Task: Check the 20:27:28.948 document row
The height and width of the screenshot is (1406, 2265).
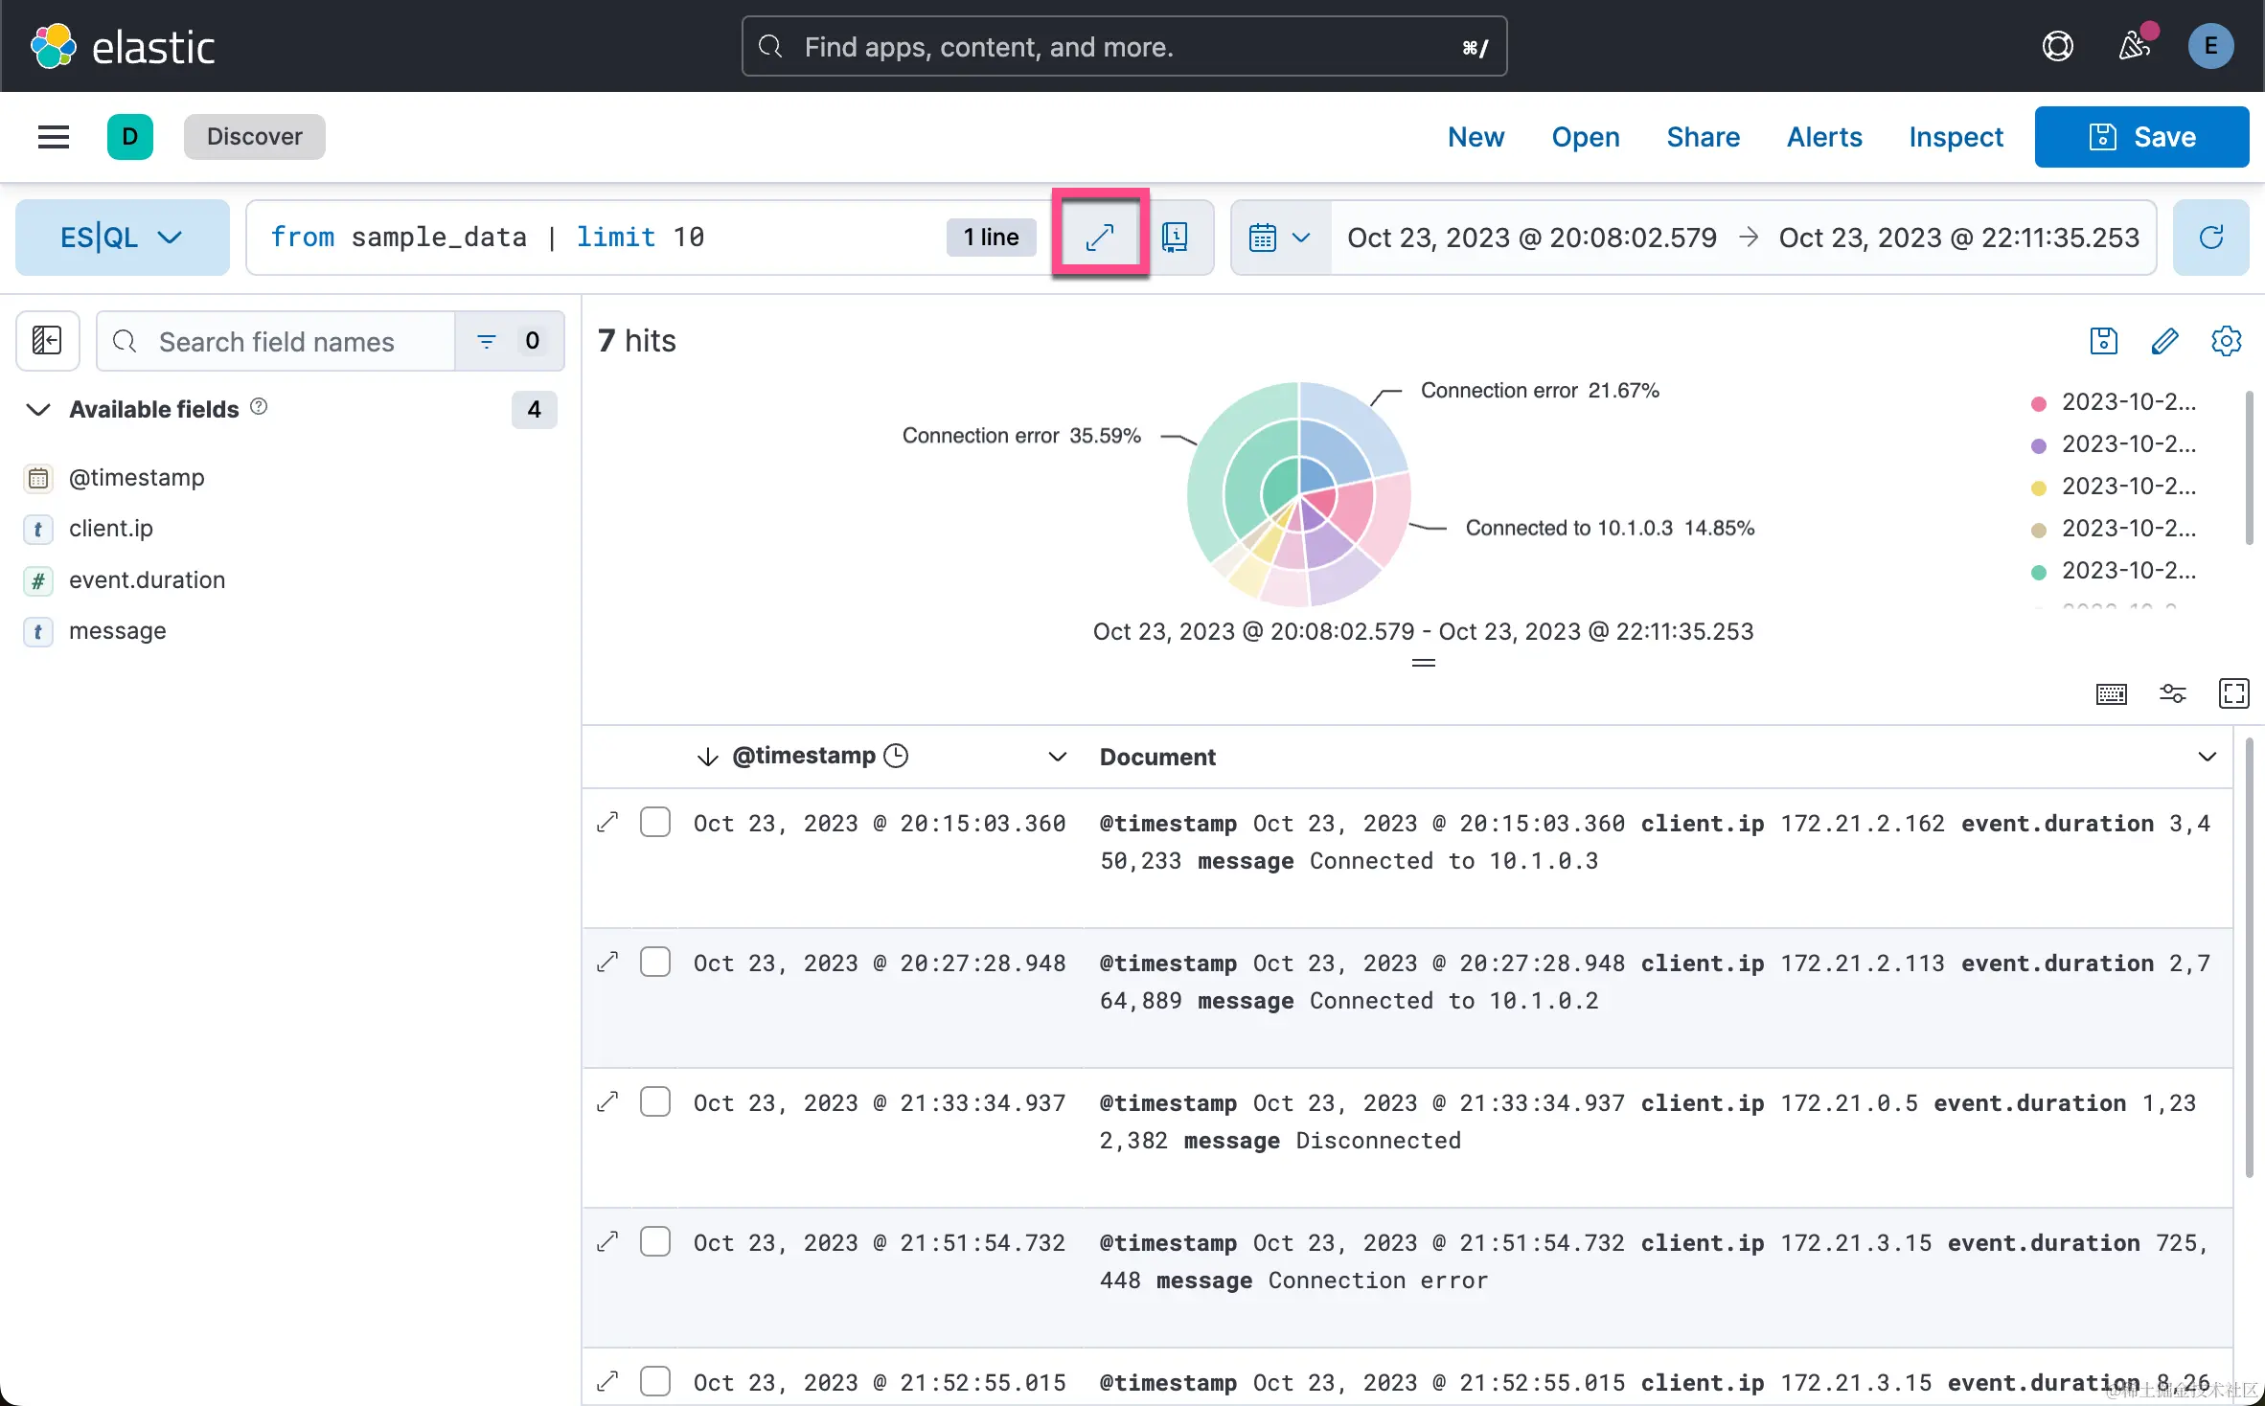Action: (x=655, y=962)
